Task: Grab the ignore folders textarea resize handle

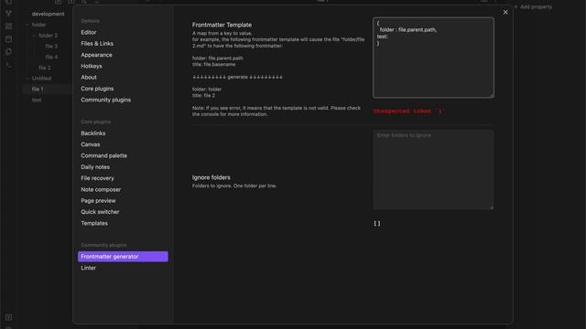Action: pyautogui.click(x=492, y=207)
